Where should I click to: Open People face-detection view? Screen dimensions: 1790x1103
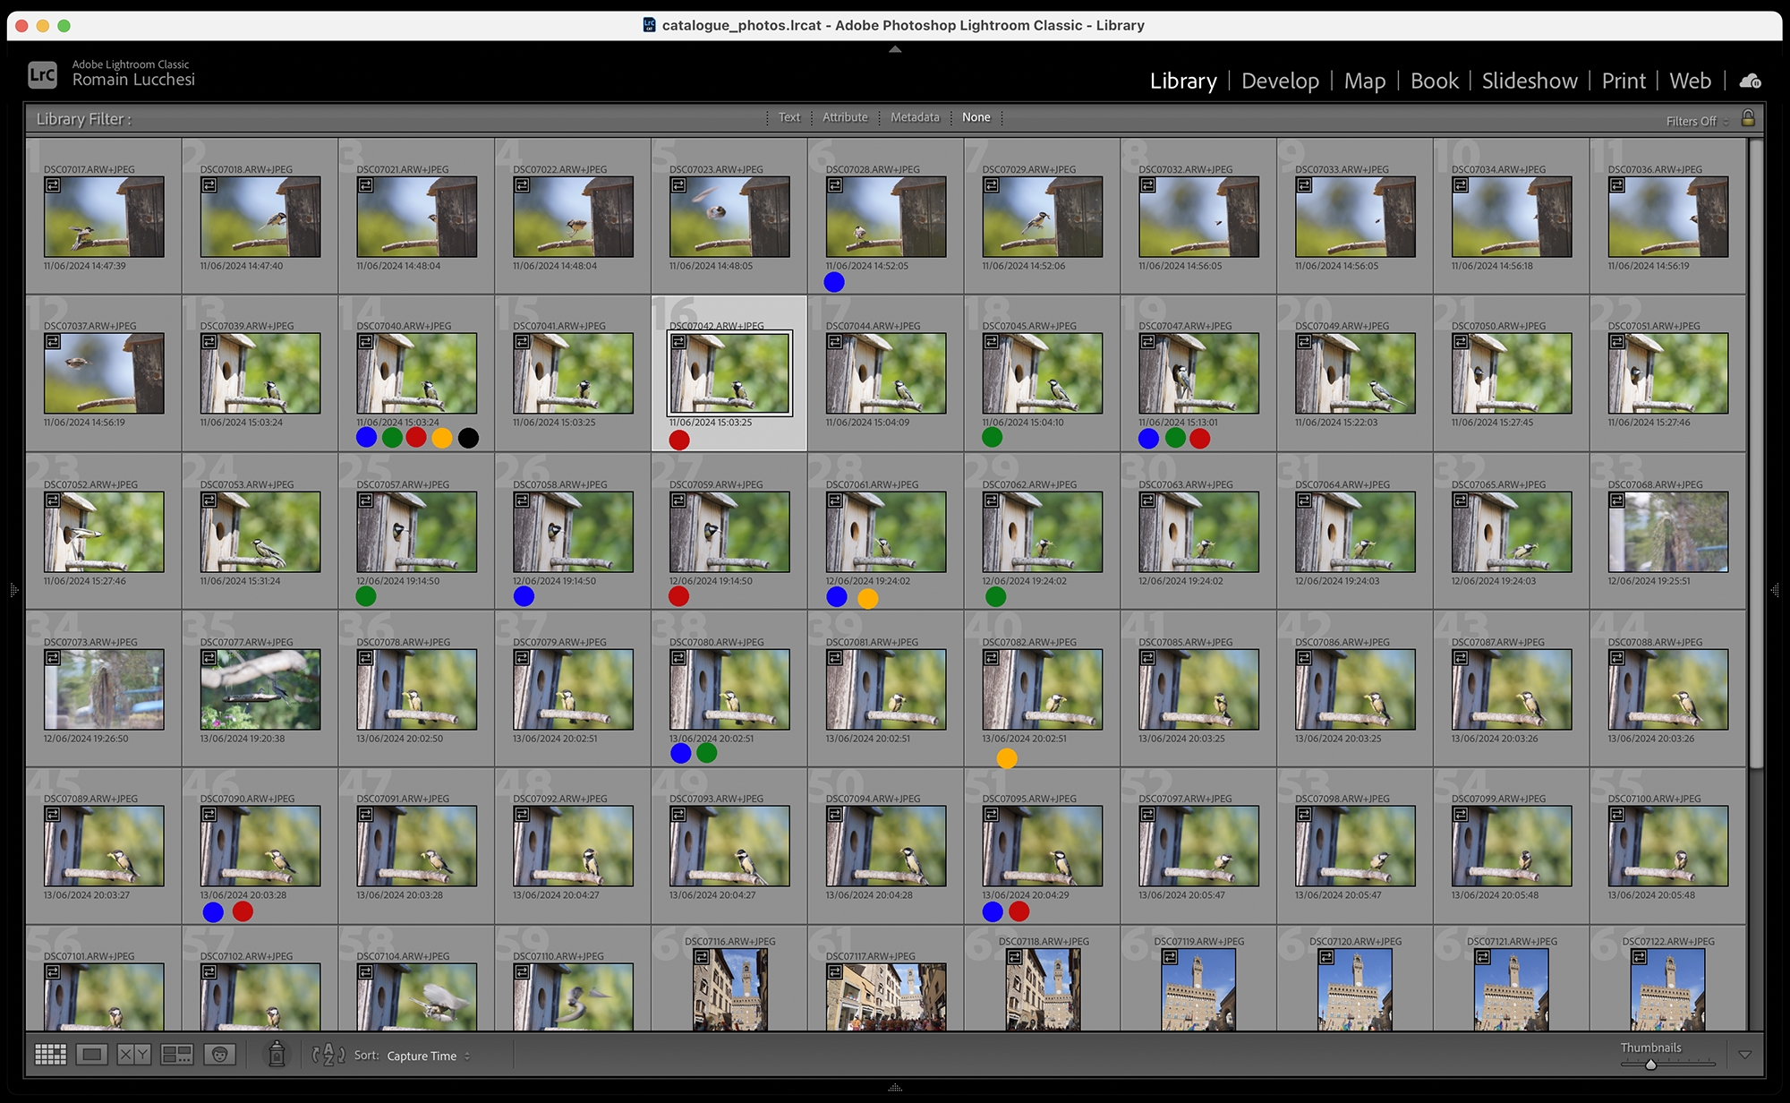[219, 1055]
